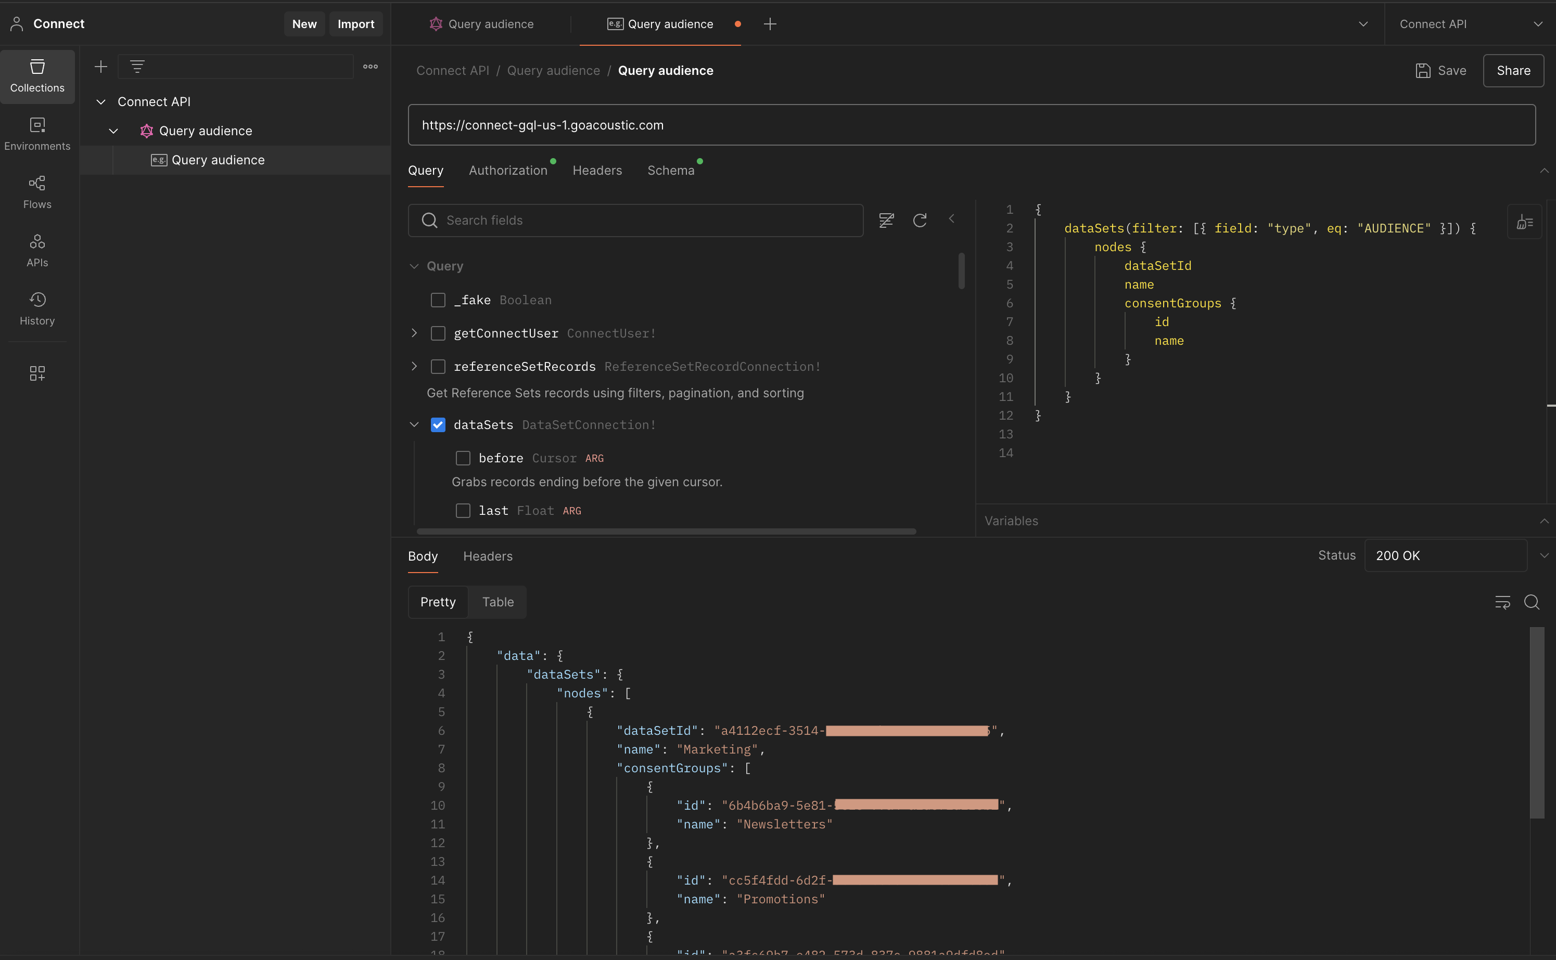This screenshot has height=960, width=1556.
Task: Switch to the response Body tab
Action: tap(423, 556)
